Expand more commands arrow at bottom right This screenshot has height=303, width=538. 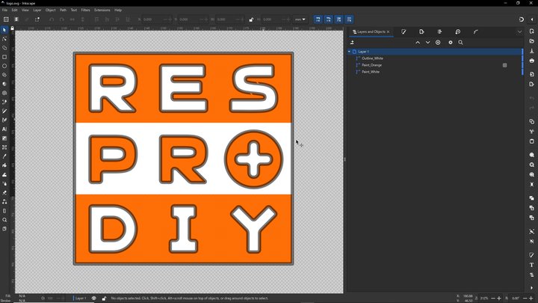click(532, 288)
